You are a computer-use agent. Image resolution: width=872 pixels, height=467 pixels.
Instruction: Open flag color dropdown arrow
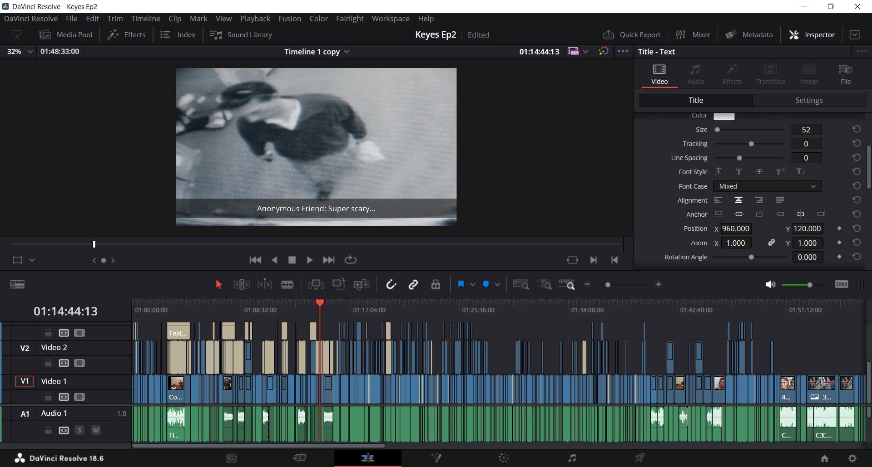click(473, 285)
